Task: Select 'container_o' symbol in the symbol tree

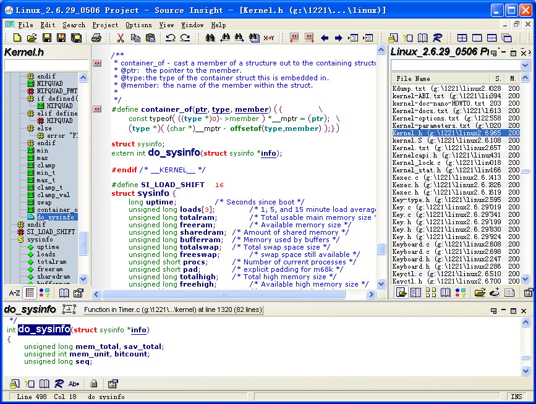Action: click(57, 209)
